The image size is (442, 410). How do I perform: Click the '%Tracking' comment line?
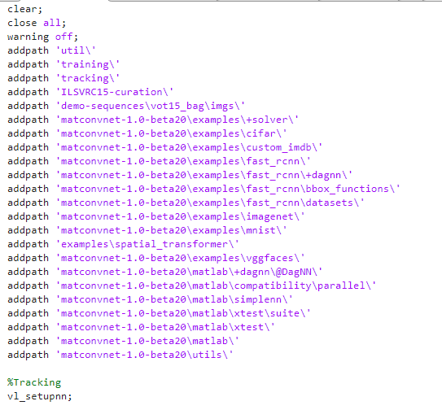[34, 382]
